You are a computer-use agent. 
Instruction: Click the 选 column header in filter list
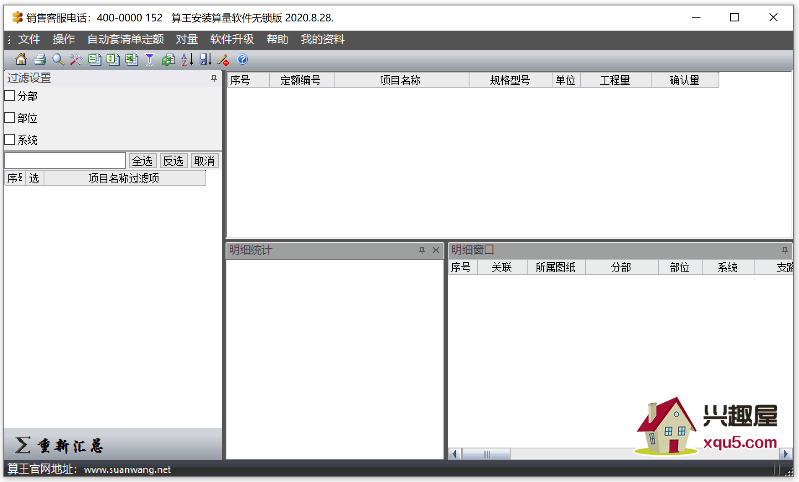tap(34, 178)
